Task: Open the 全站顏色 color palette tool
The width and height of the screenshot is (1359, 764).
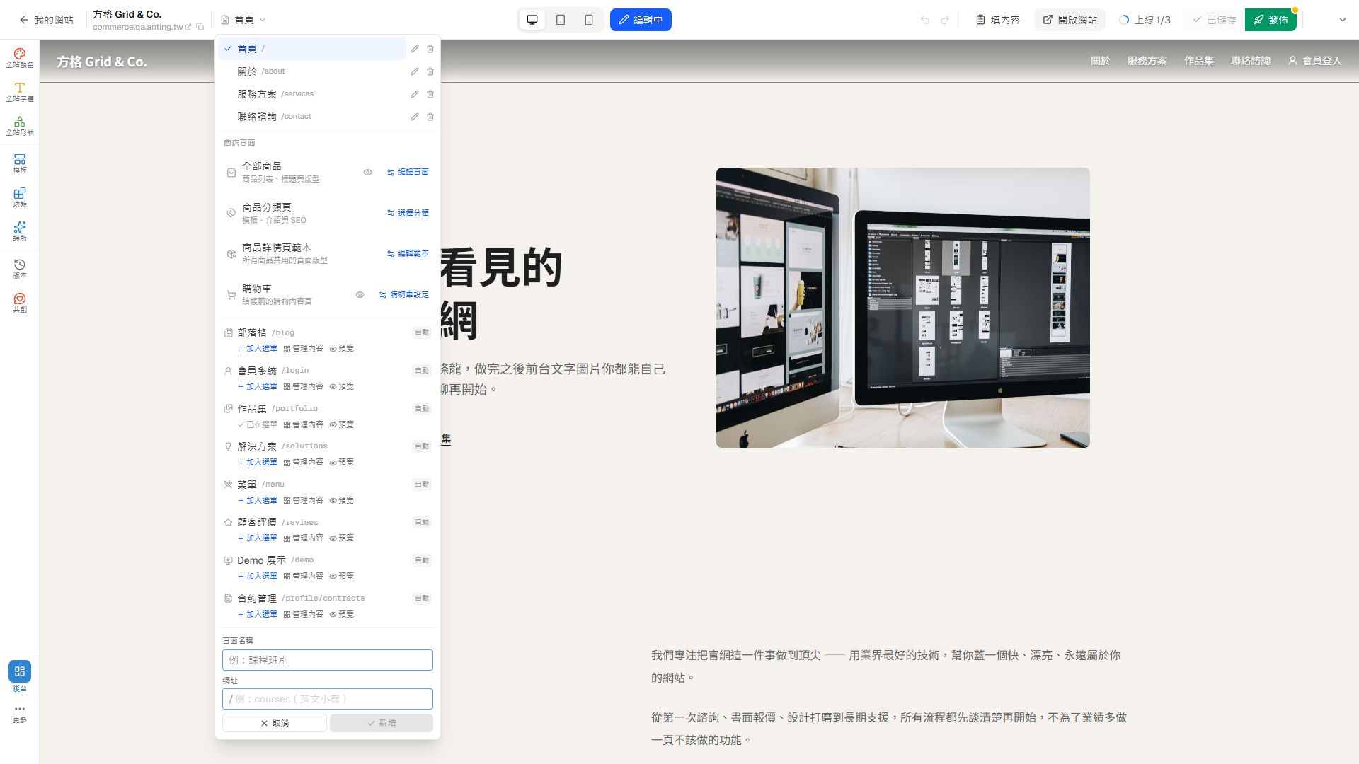Action: coord(20,58)
